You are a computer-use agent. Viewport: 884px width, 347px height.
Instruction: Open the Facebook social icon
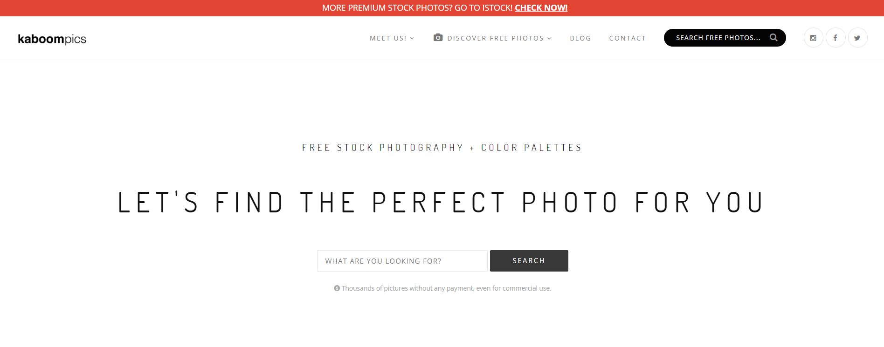[x=836, y=38]
